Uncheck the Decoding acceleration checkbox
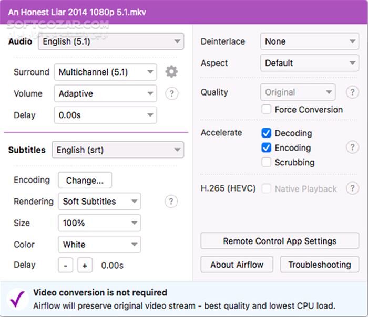 [x=267, y=133]
